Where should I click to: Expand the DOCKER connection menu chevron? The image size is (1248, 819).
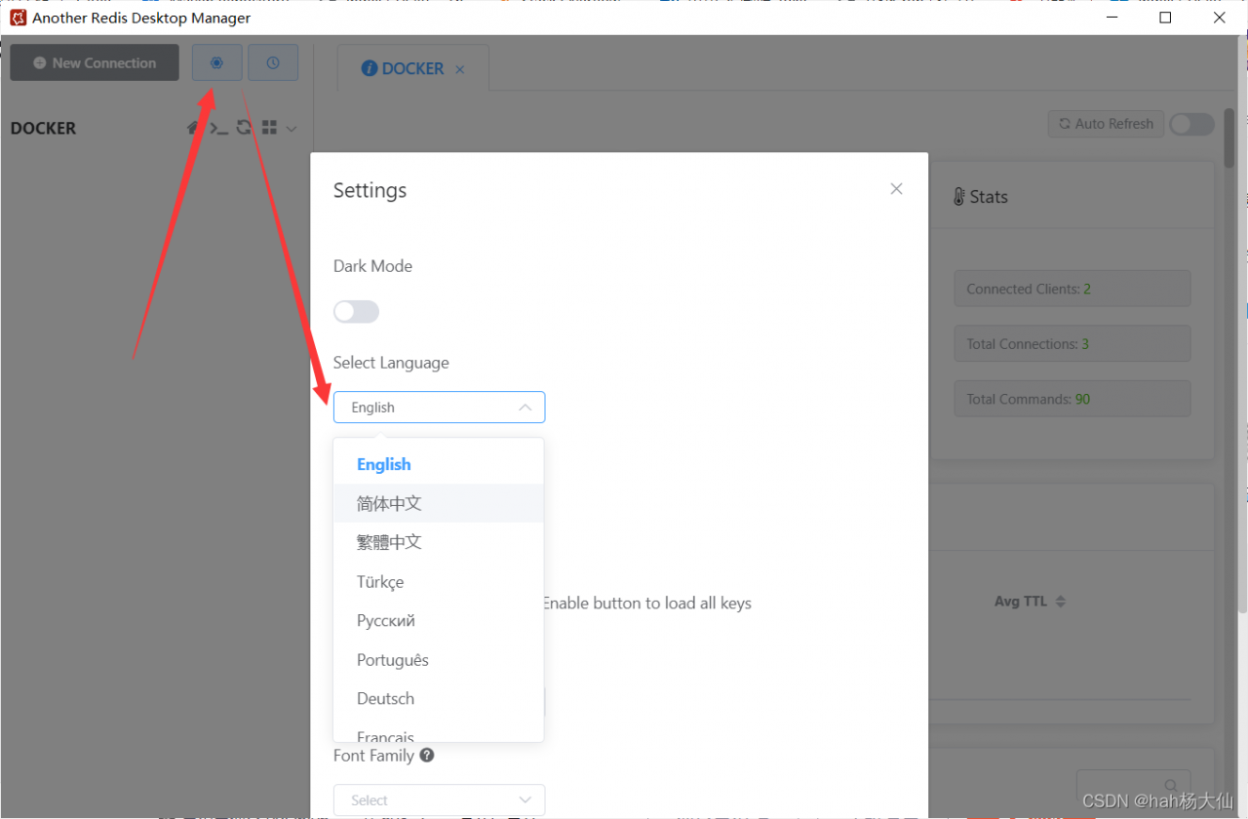point(291,129)
